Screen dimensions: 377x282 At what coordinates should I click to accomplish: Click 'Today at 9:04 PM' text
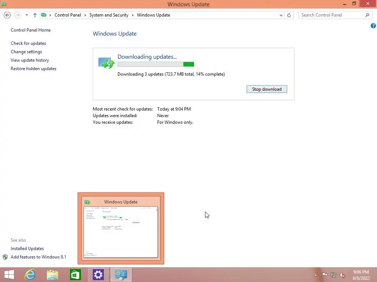(174, 109)
